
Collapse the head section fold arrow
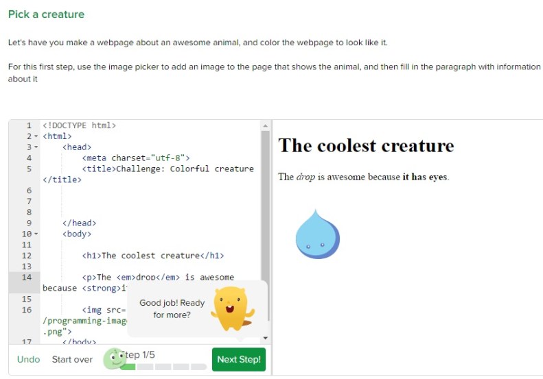coord(36,147)
